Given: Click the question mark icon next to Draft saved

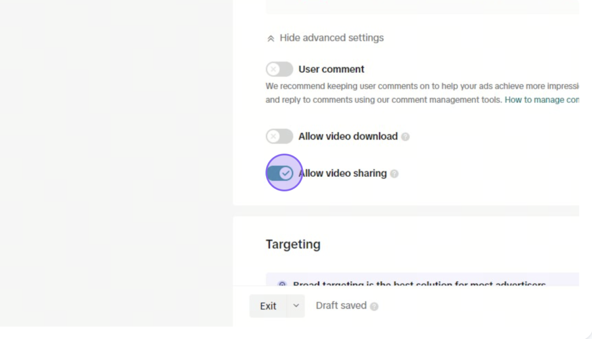Looking at the screenshot, I should point(374,306).
